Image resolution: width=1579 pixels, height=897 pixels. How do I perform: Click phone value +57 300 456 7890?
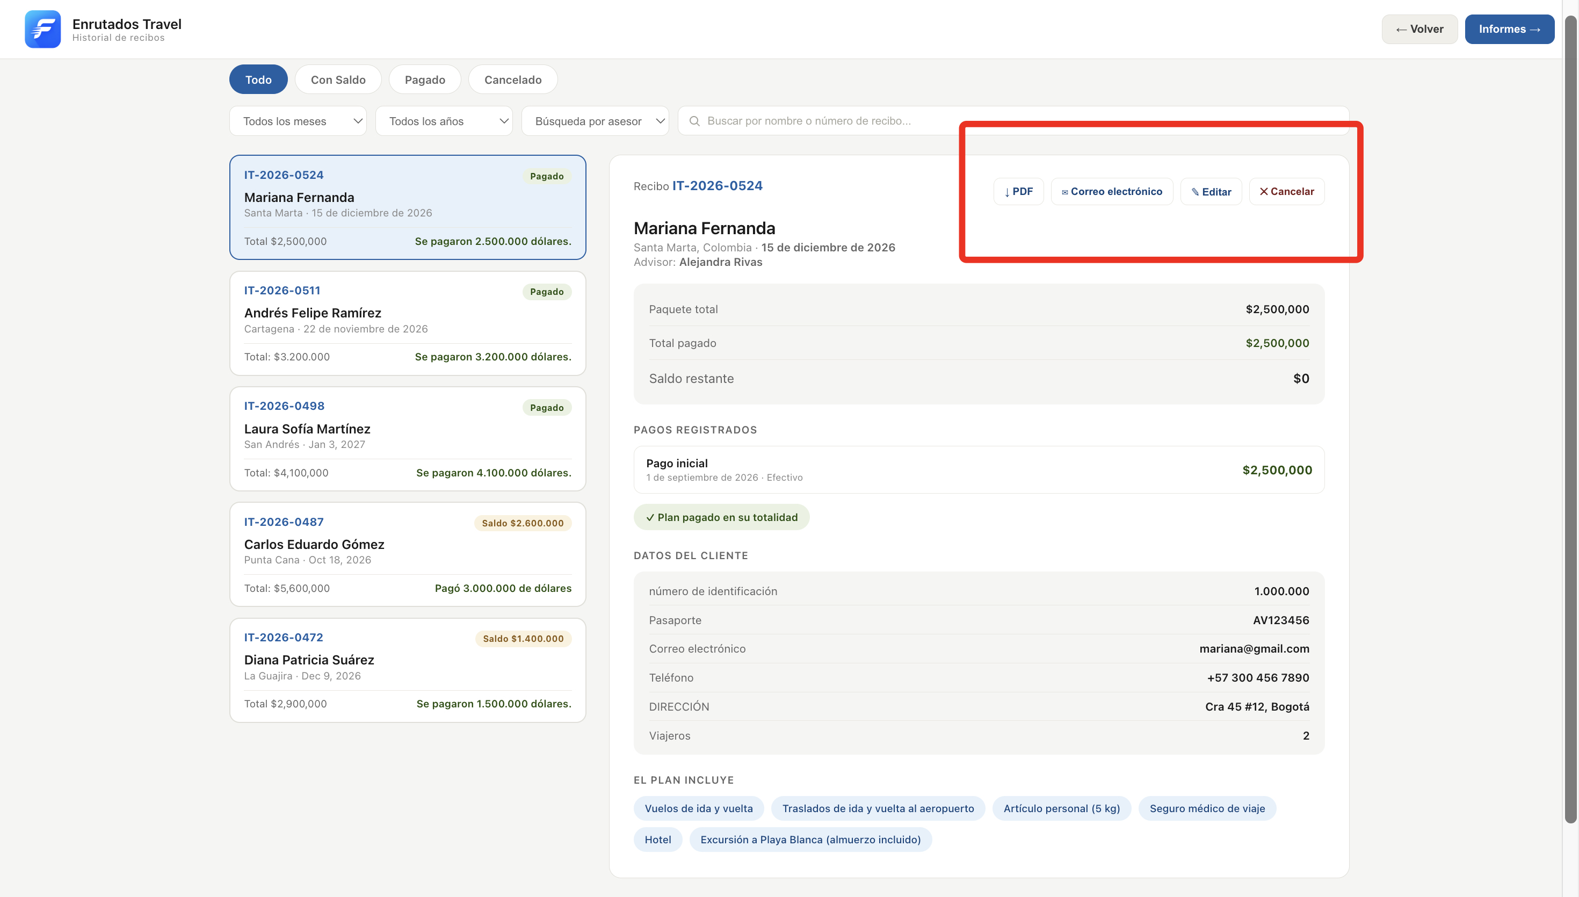(1258, 678)
